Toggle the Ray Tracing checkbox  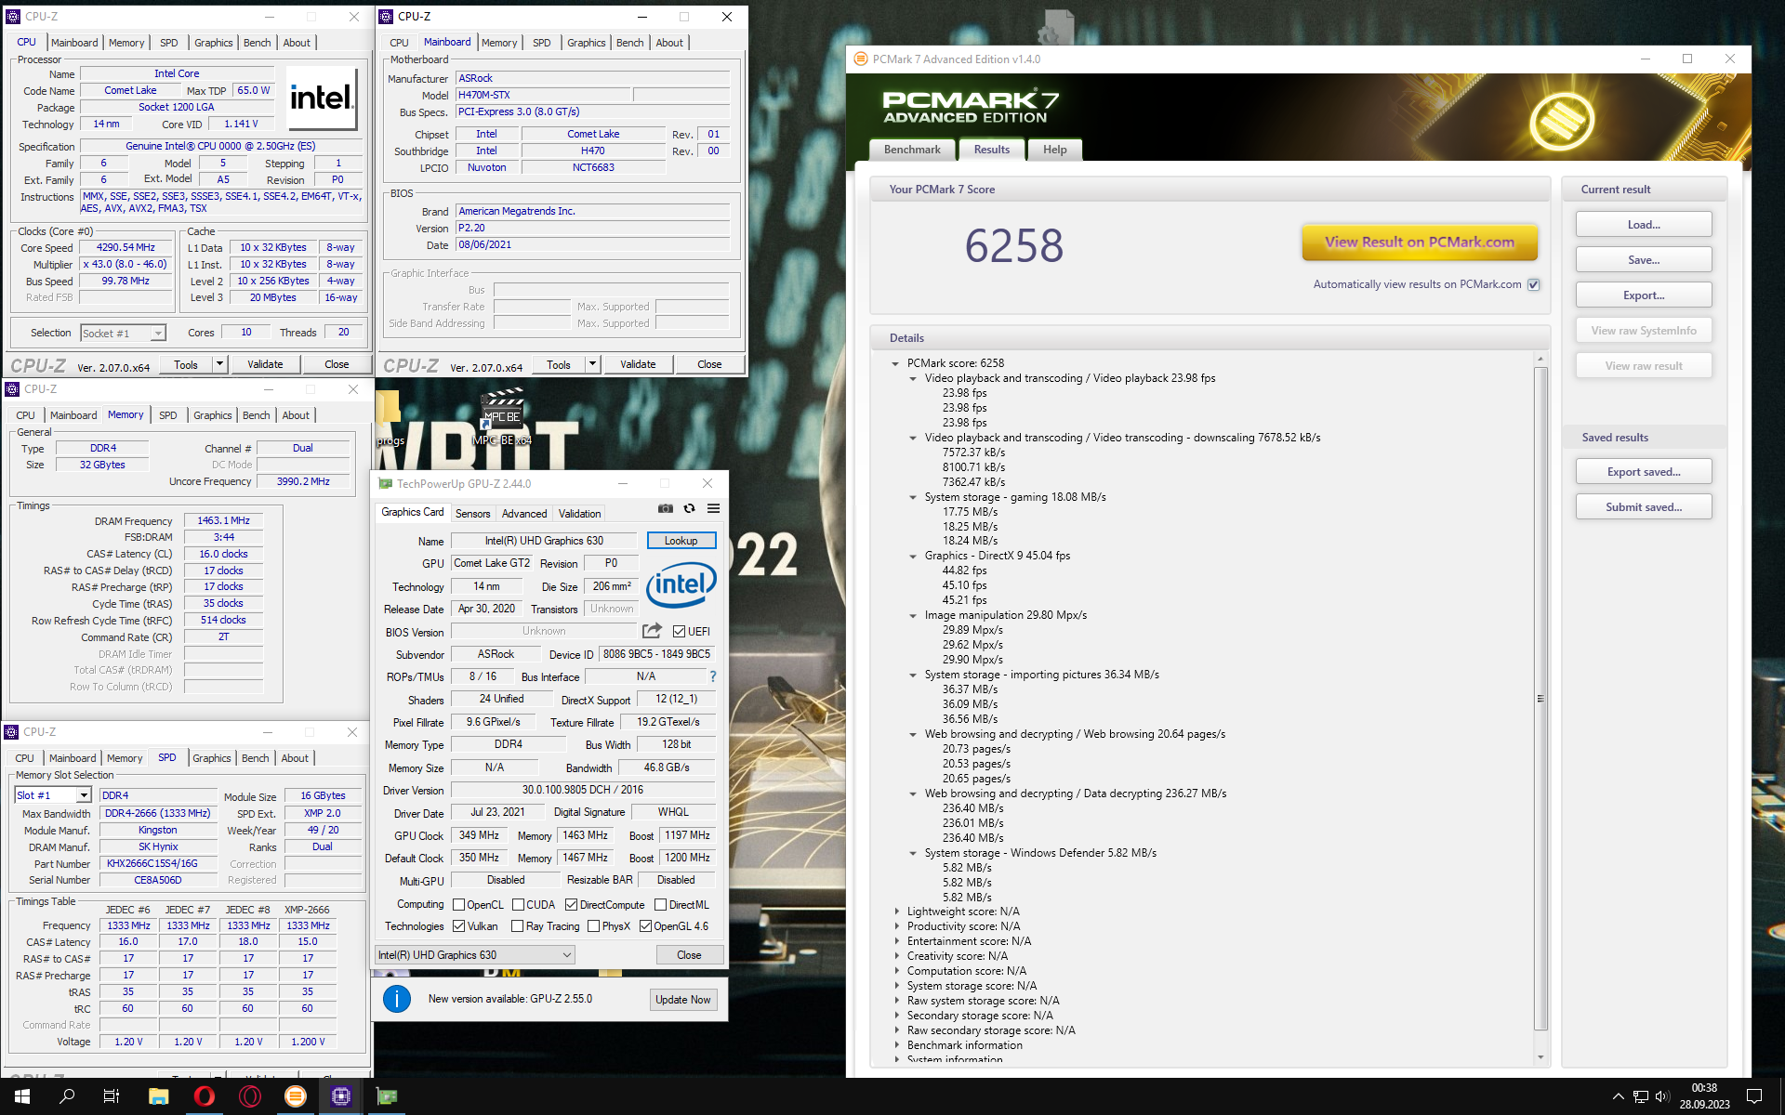pyautogui.click(x=518, y=926)
